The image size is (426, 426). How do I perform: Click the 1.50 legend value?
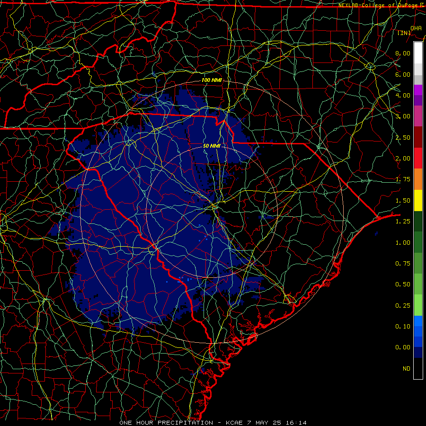(x=403, y=201)
